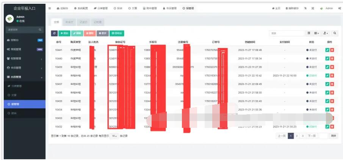Open the 系统配置 tab in top navigation
The height and width of the screenshot is (160, 343).
(x=81, y=8)
